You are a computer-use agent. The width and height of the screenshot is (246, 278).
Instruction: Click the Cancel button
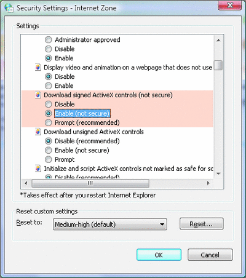point(210,255)
